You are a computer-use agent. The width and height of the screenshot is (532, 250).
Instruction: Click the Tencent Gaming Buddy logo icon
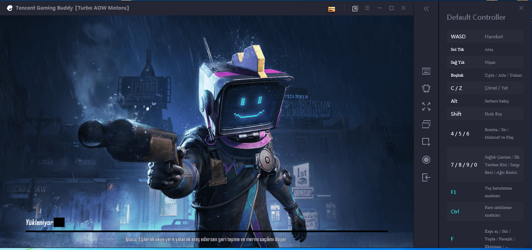click(x=9, y=8)
